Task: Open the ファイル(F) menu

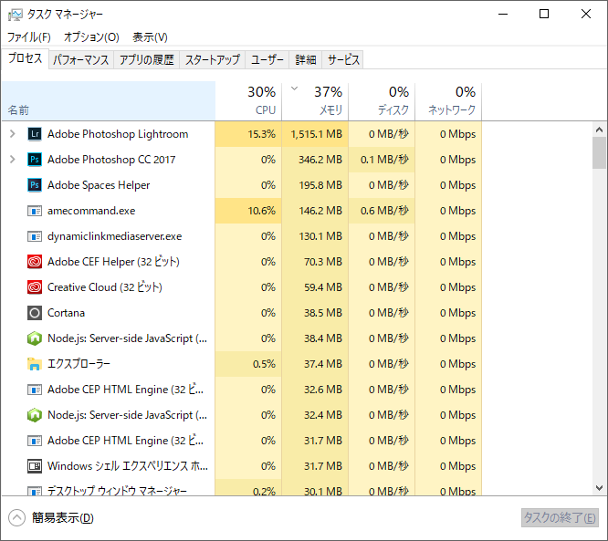Action: pos(29,37)
